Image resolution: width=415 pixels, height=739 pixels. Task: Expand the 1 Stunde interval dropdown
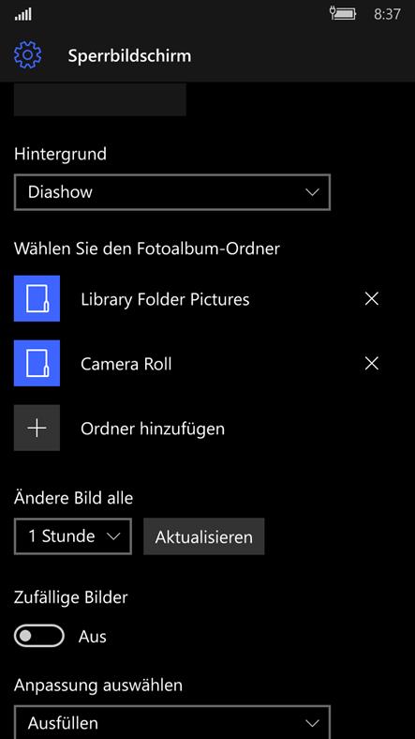(x=73, y=536)
